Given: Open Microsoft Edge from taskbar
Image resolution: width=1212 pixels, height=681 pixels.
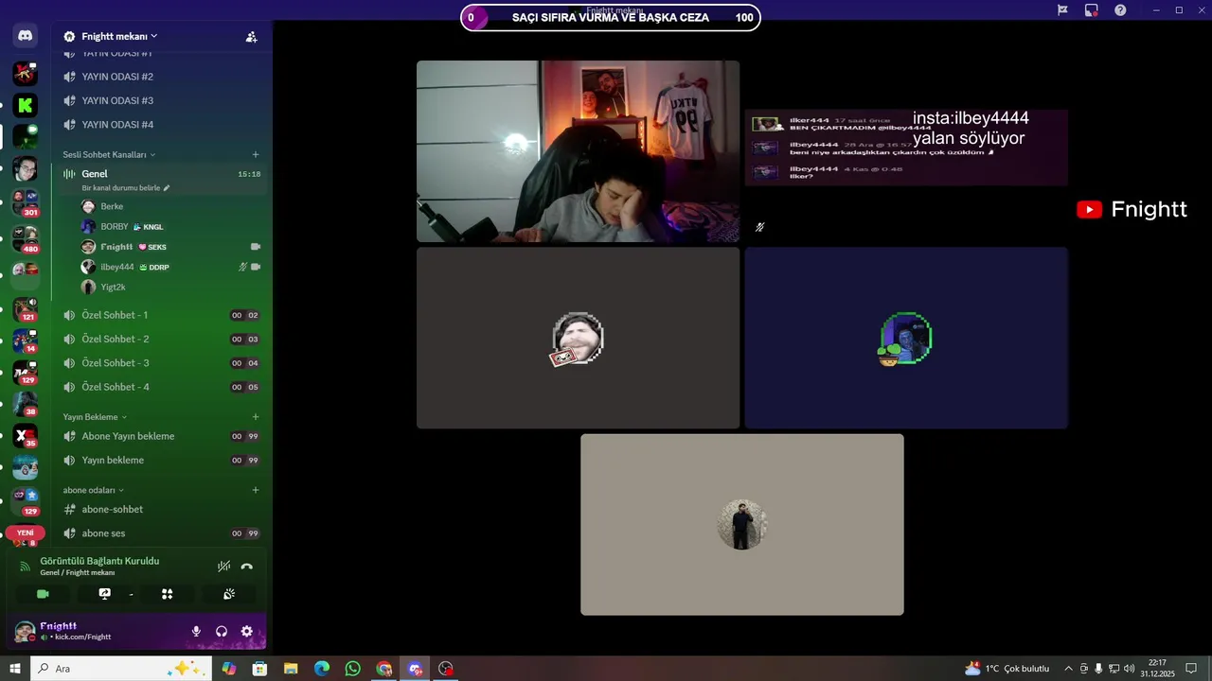Looking at the screenshot, I should [x=321, y=669].
